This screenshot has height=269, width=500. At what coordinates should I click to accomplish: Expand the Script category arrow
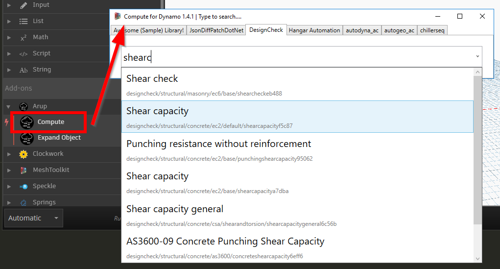pos(9,53)
